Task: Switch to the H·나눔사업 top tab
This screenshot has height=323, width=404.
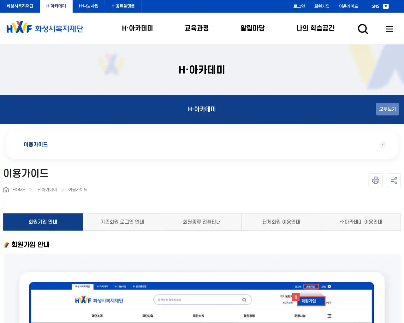Action: pos(88,5)
